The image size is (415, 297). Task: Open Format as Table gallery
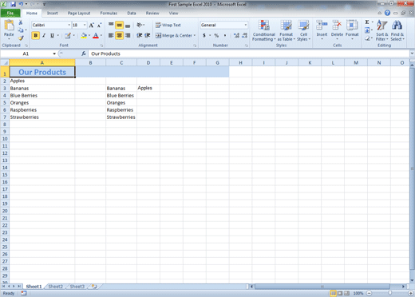(x=287, y=30)
